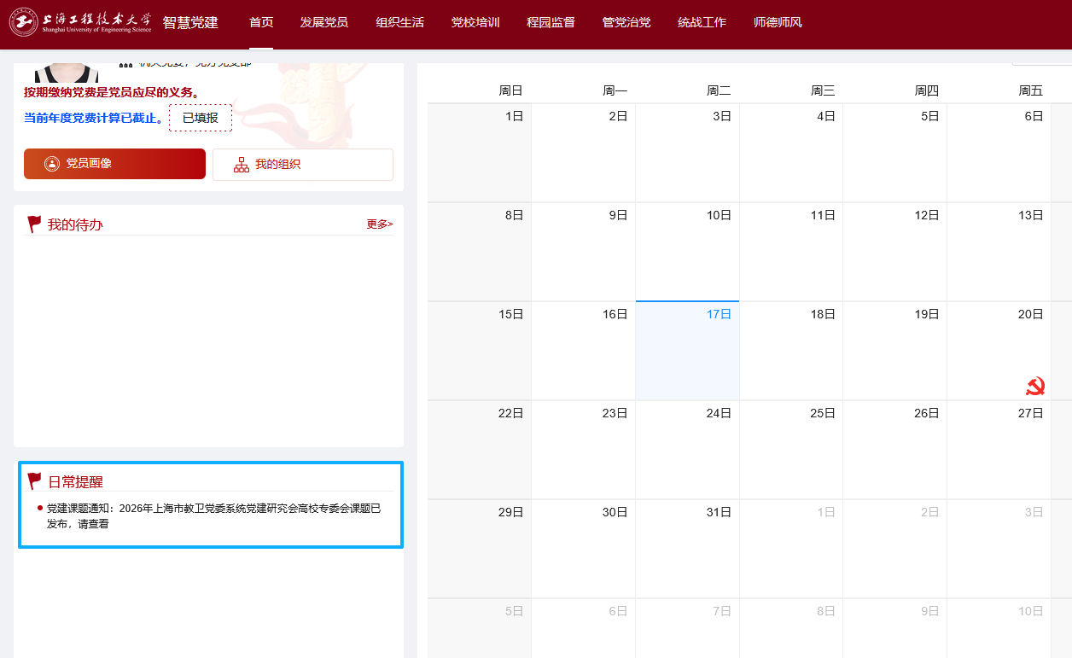Open the 师德师风 menu
The height and width of the screenshot is (658, 1072).
click(x=778, y=22)
